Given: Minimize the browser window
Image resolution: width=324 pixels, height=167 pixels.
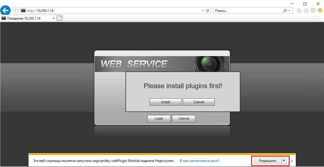Looking at the screenshot, I should [292, 3].
